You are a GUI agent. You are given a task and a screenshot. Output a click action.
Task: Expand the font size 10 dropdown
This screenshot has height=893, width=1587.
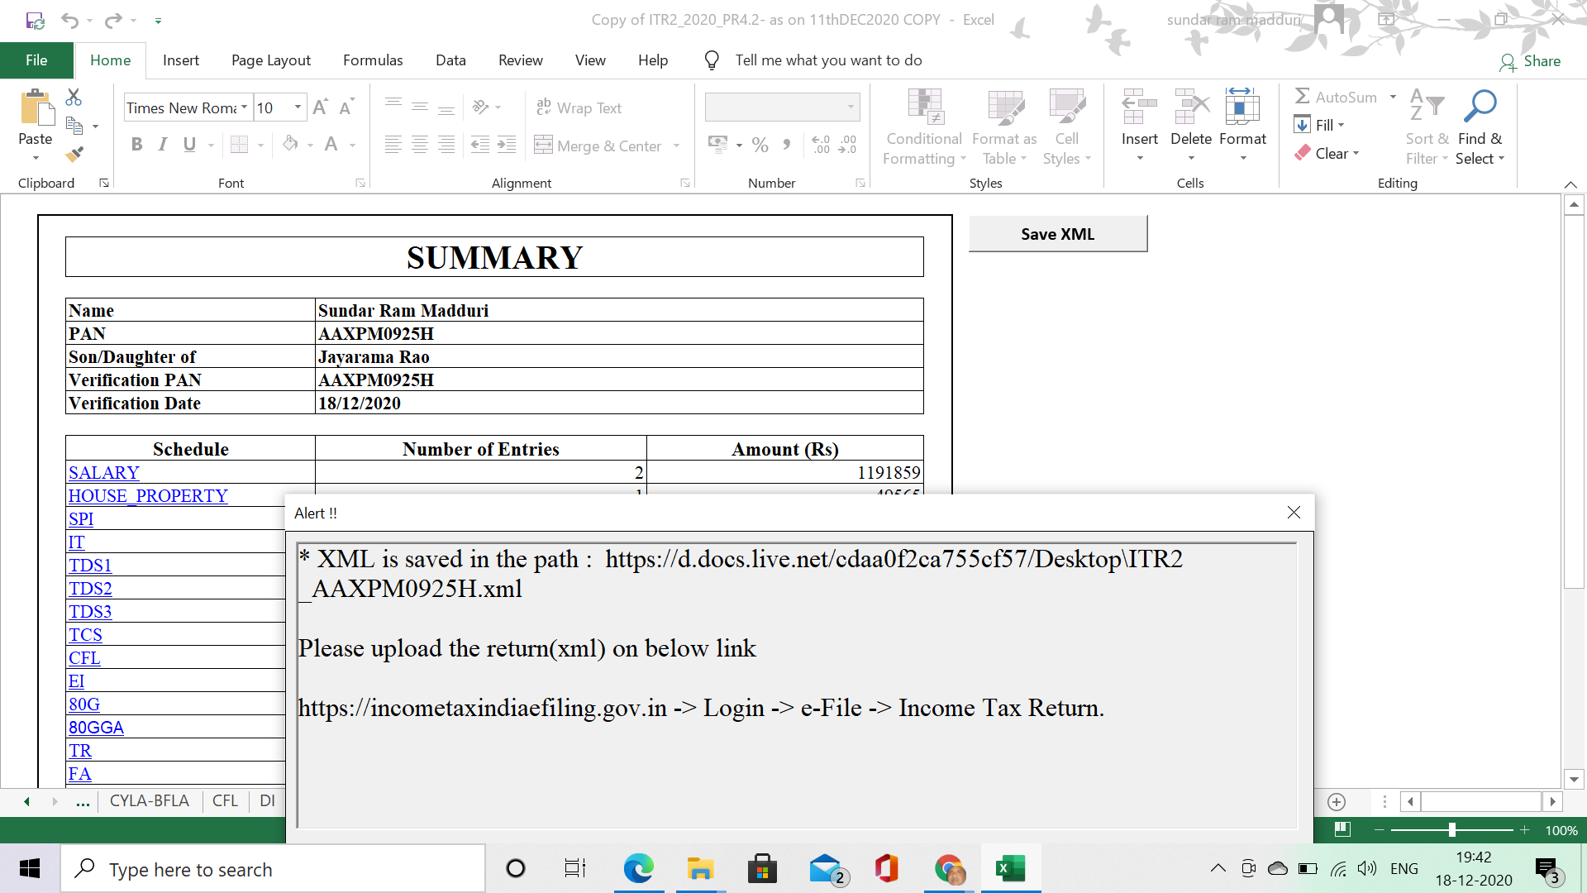click(298, 107)
